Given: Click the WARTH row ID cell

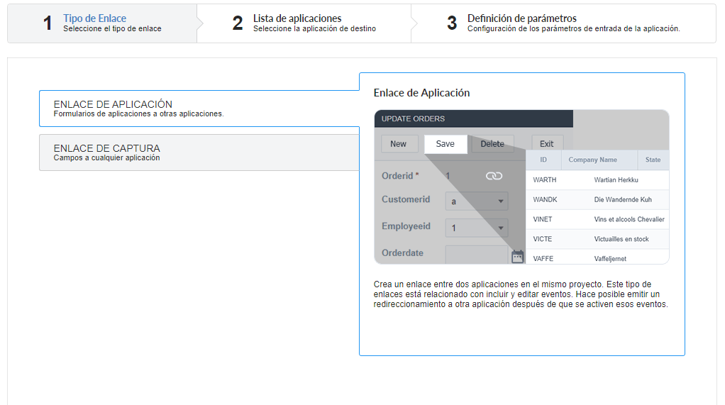Looking at the screenshot, I should click(545, 180).
